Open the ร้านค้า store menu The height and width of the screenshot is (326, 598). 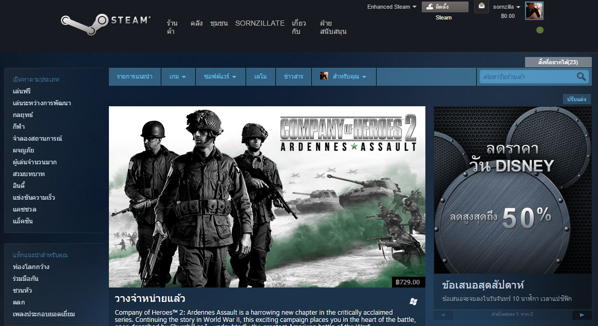coord(172,27)
